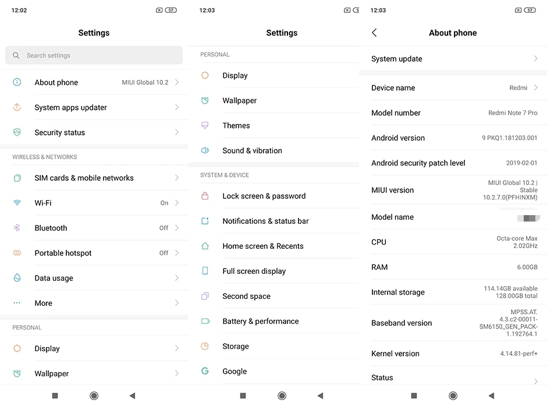Click the Search settings field
The image size is (547, 407).
tap(94, 55)
